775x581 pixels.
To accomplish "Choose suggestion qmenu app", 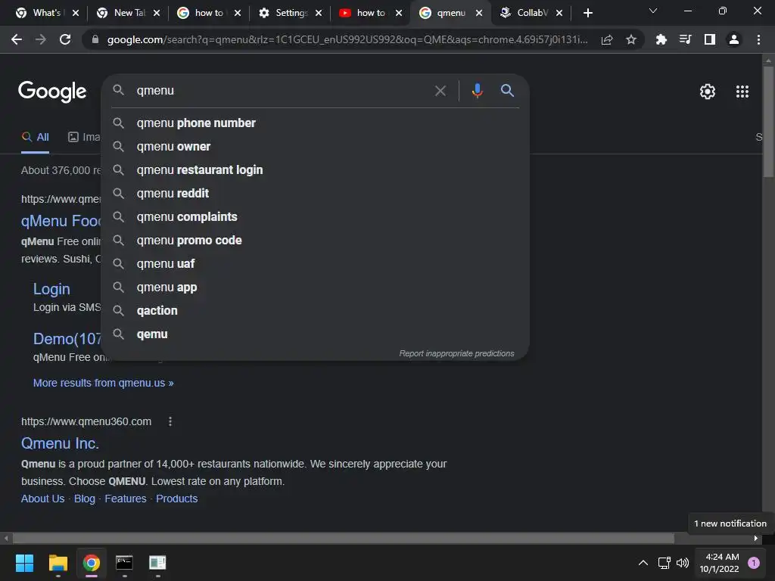I will [x=316, y=287].
